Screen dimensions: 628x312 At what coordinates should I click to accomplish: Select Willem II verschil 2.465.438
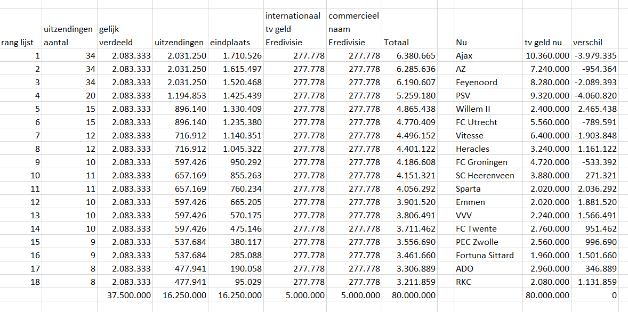(595, 109)
